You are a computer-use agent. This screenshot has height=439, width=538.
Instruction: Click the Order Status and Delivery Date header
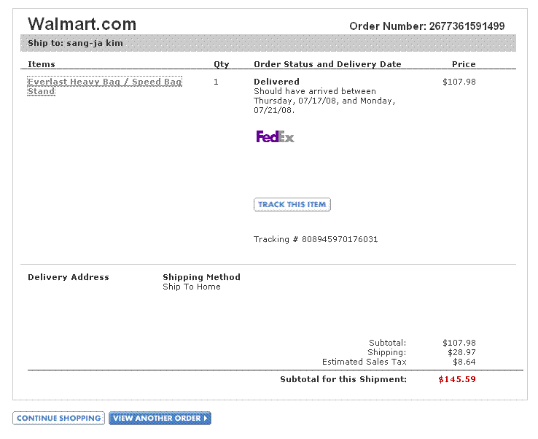327,64
